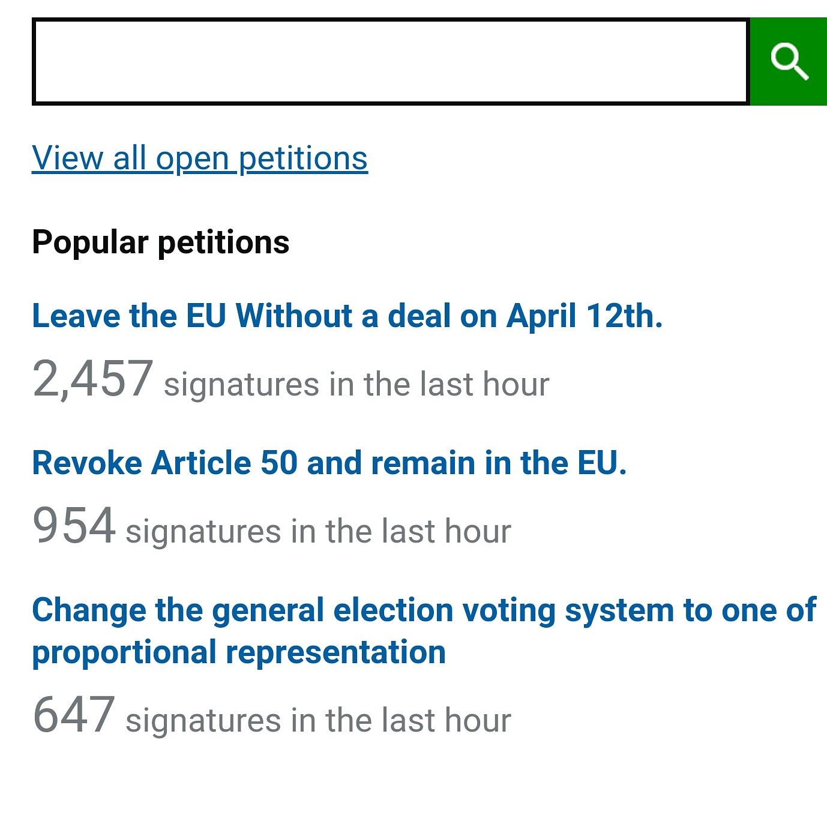This screenshot has height=827, width=827.
Task: Click the 647 signature count
Action: point(74,715)
